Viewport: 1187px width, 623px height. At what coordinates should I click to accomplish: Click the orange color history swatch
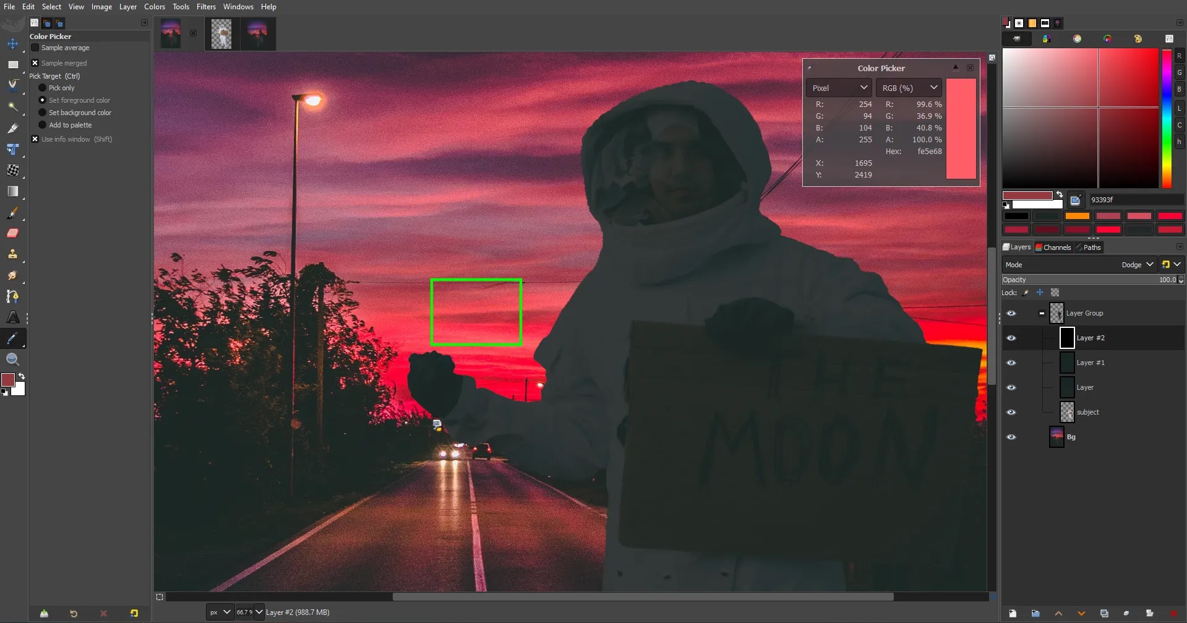coord(1077,216)
